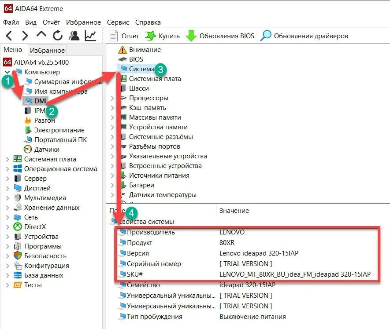This screenshot has height=329, width=390.
Task: Refresh the view with the circular arrow
Action: pos(57,36)
